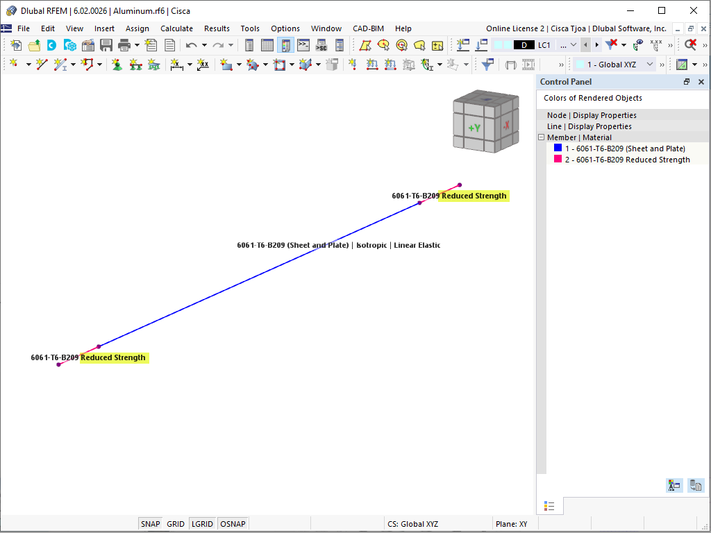Expand hidden toolbar items chevron near Global XYZ
The width and height of the screenshot is (711, 533).
point(662,65)
